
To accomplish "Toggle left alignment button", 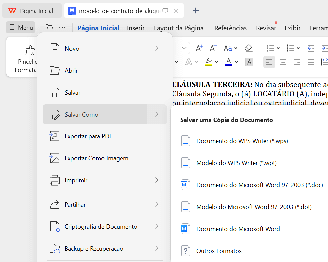I will (269, 62).
